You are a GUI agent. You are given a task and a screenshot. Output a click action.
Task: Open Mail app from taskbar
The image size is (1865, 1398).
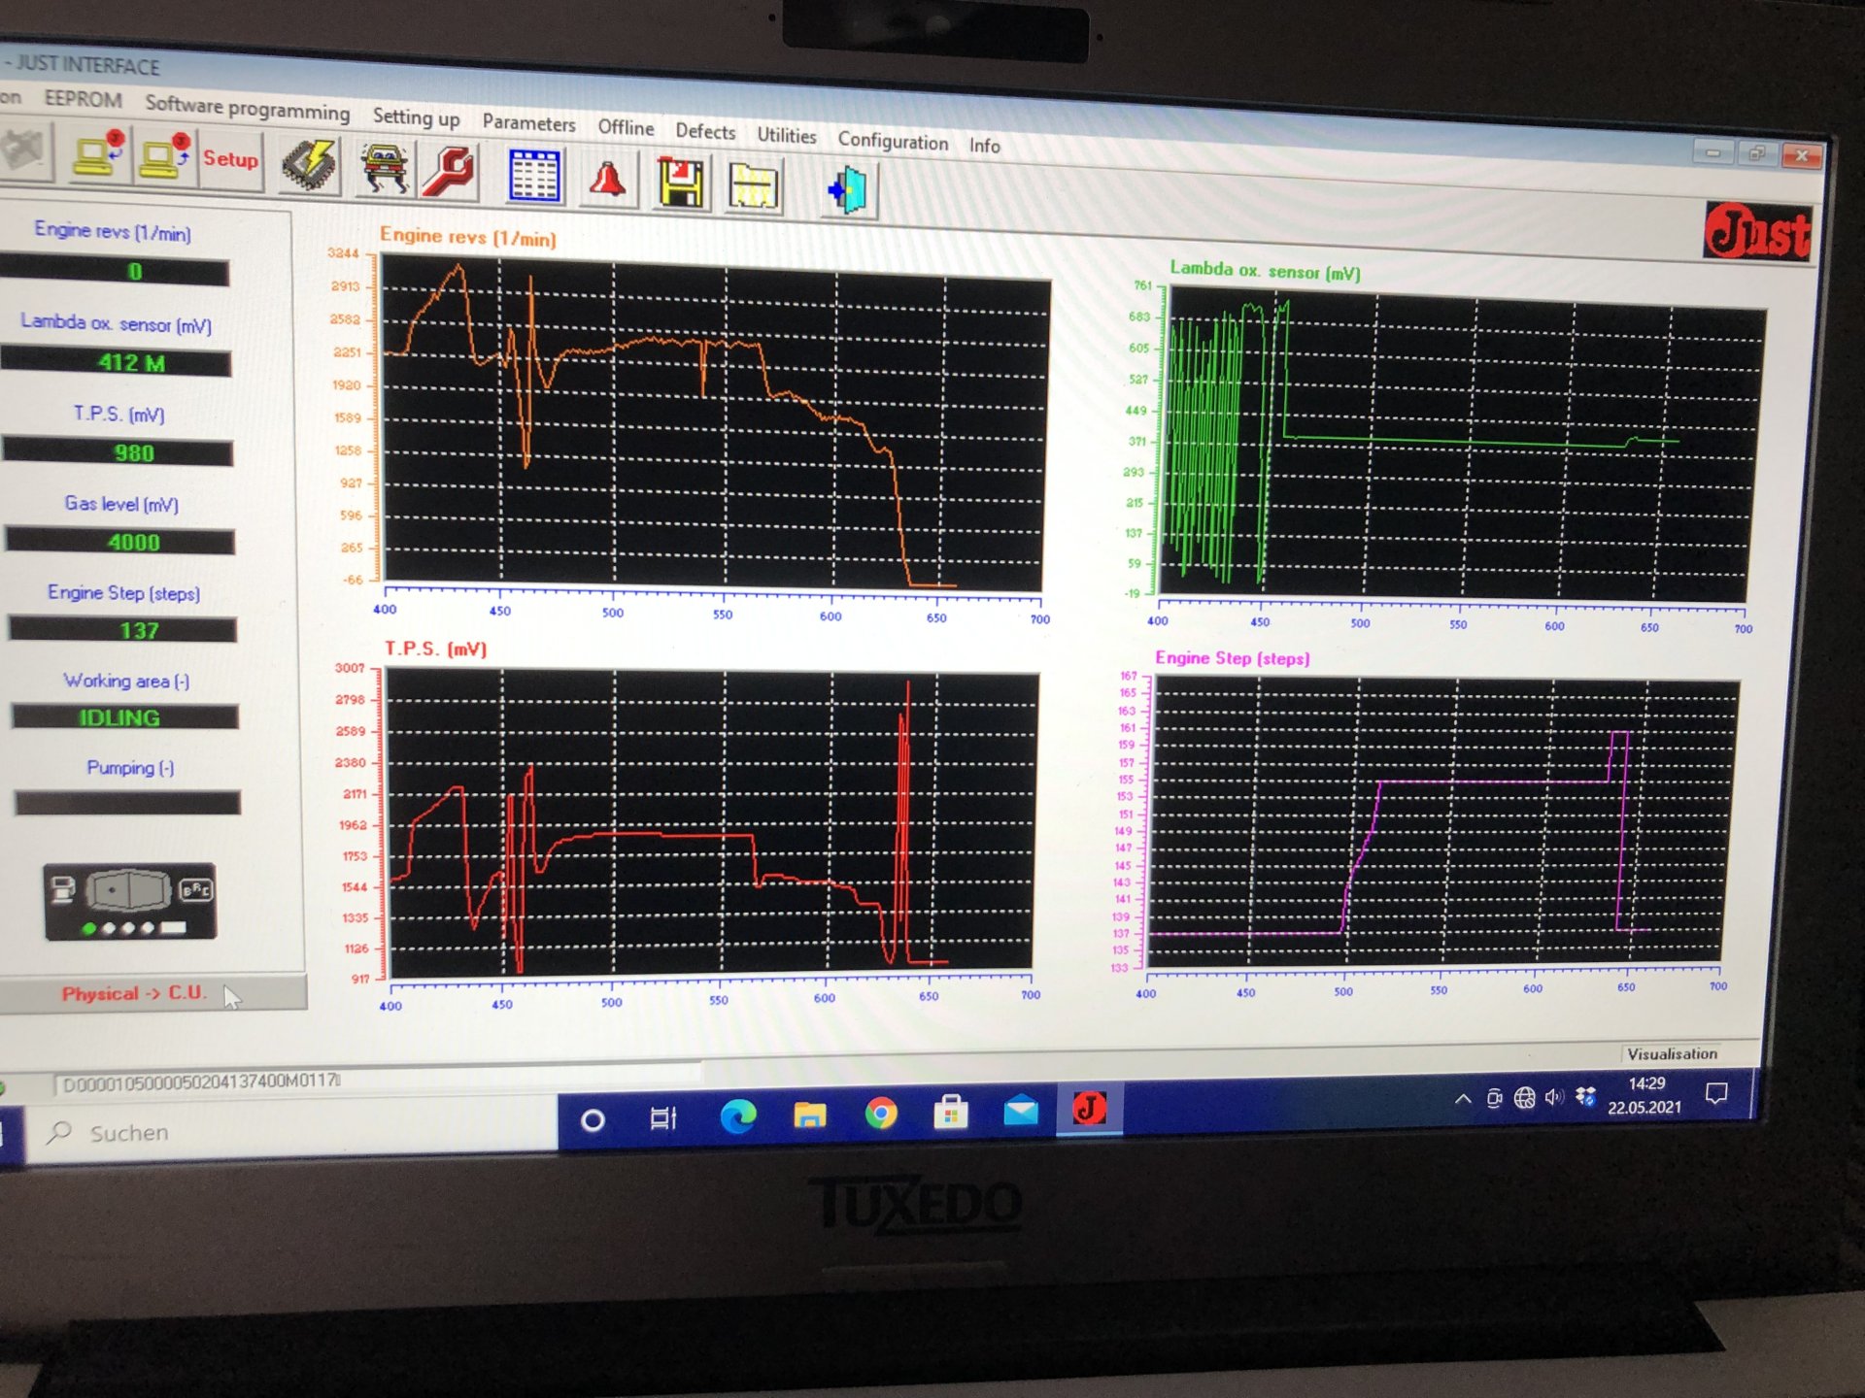coord(1021,1110)
